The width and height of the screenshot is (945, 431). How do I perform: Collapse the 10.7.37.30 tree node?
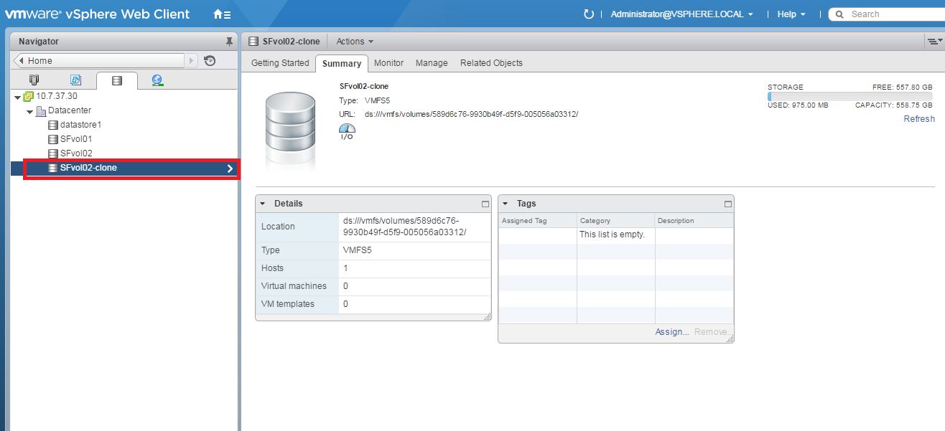(x=17, y=96)
